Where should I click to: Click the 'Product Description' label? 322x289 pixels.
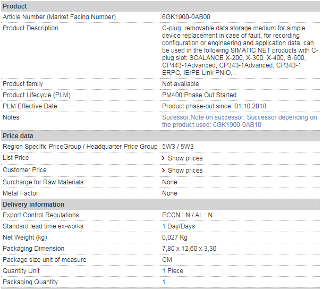(x=30, y=28)
